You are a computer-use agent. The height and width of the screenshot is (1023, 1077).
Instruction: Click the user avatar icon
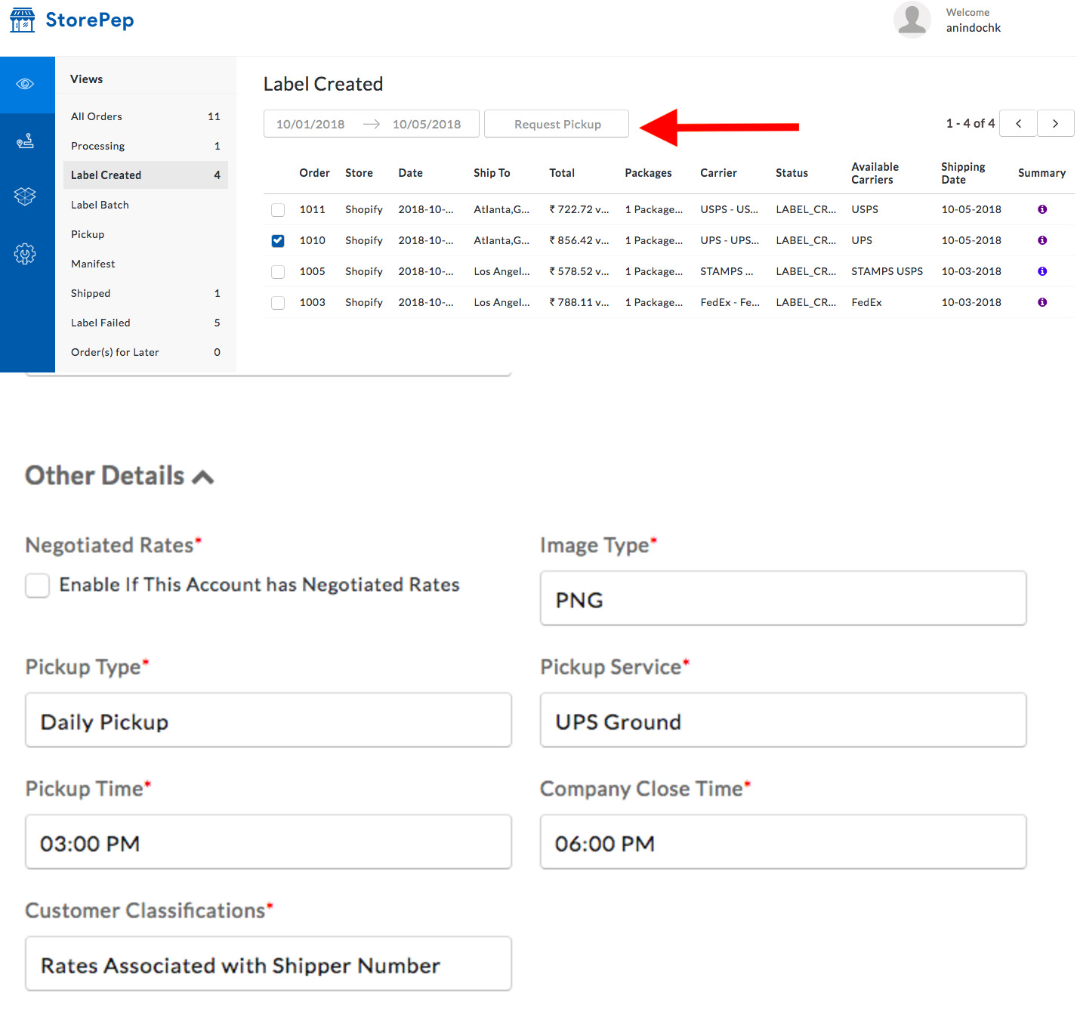[912, 20]
